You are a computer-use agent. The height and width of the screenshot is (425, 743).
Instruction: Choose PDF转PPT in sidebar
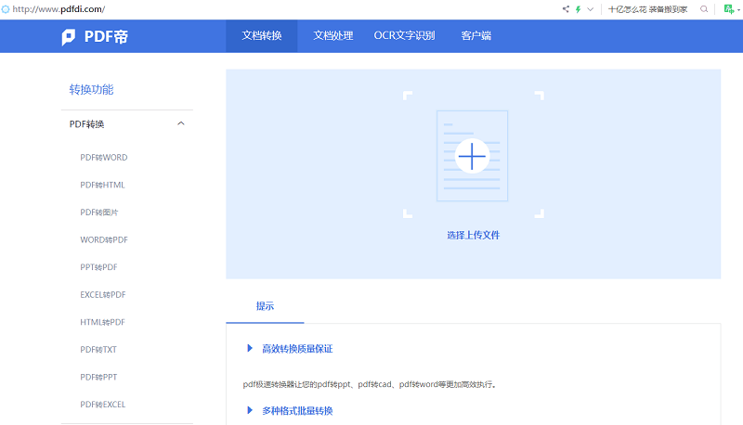click(x=98, y=377)
